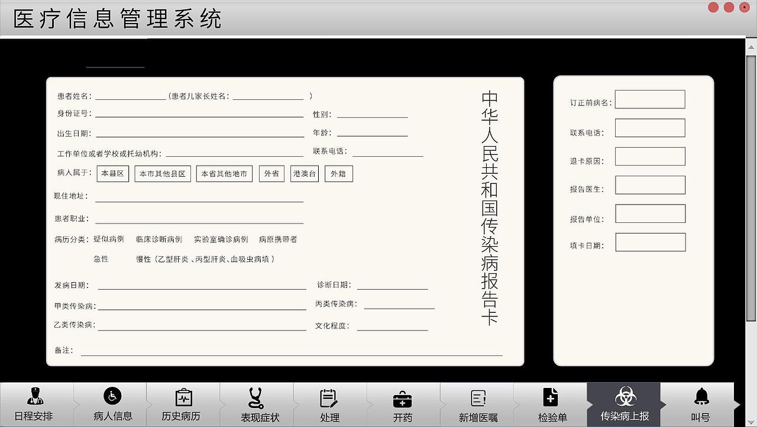Open 新增医嘱 note icon

click(x=478, y=398)
